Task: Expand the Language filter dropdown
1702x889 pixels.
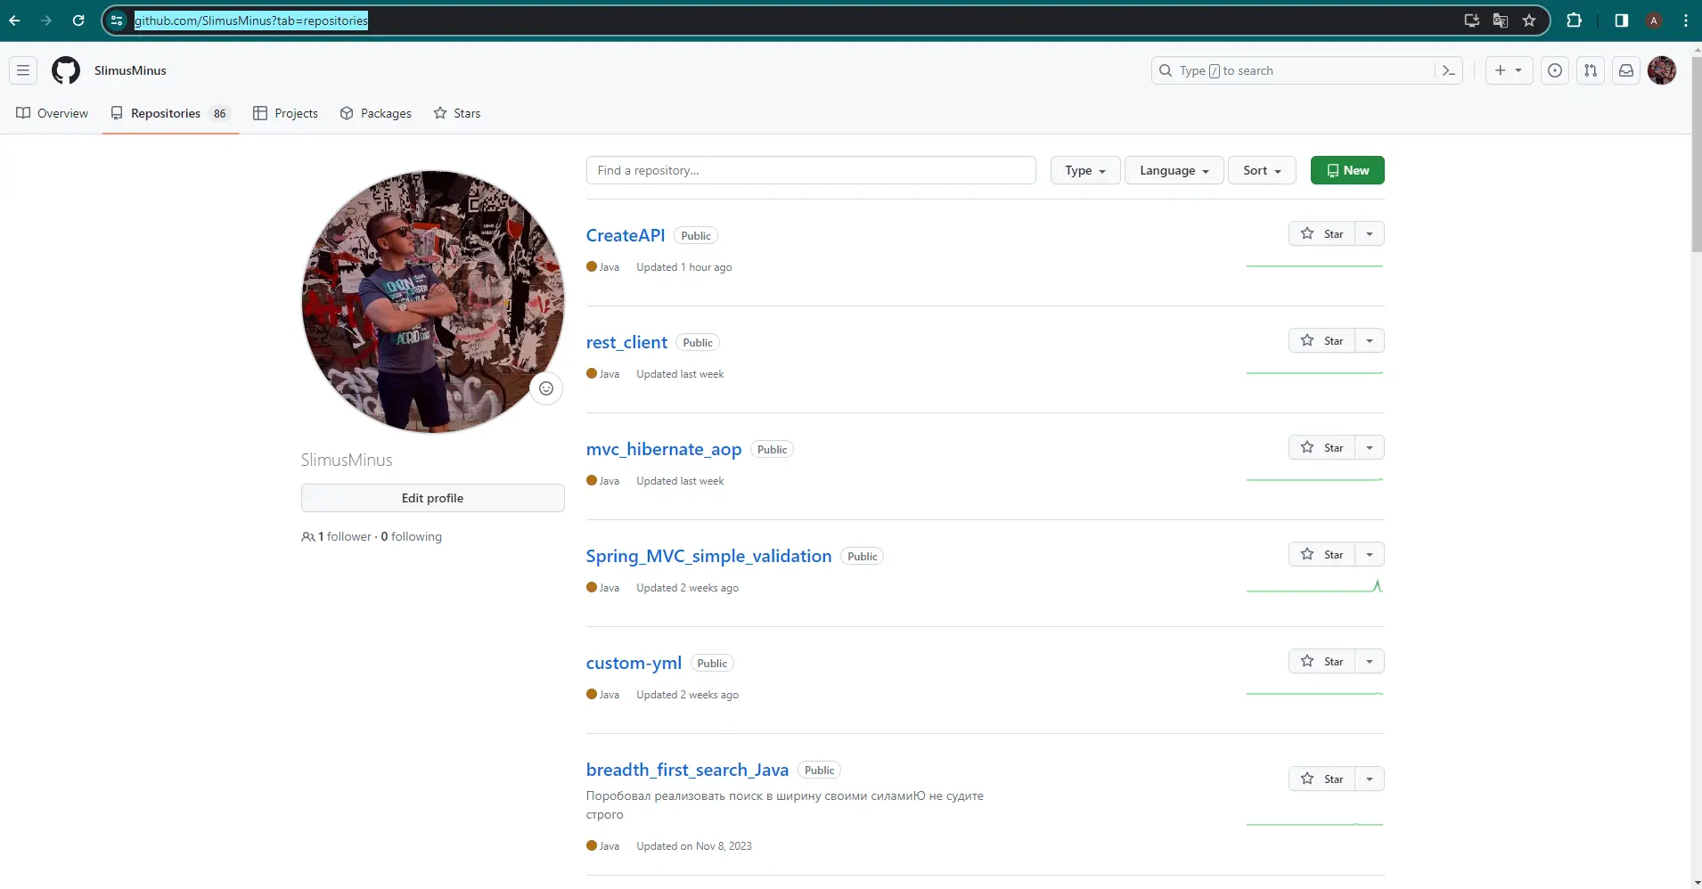Action: (1174, 170)
